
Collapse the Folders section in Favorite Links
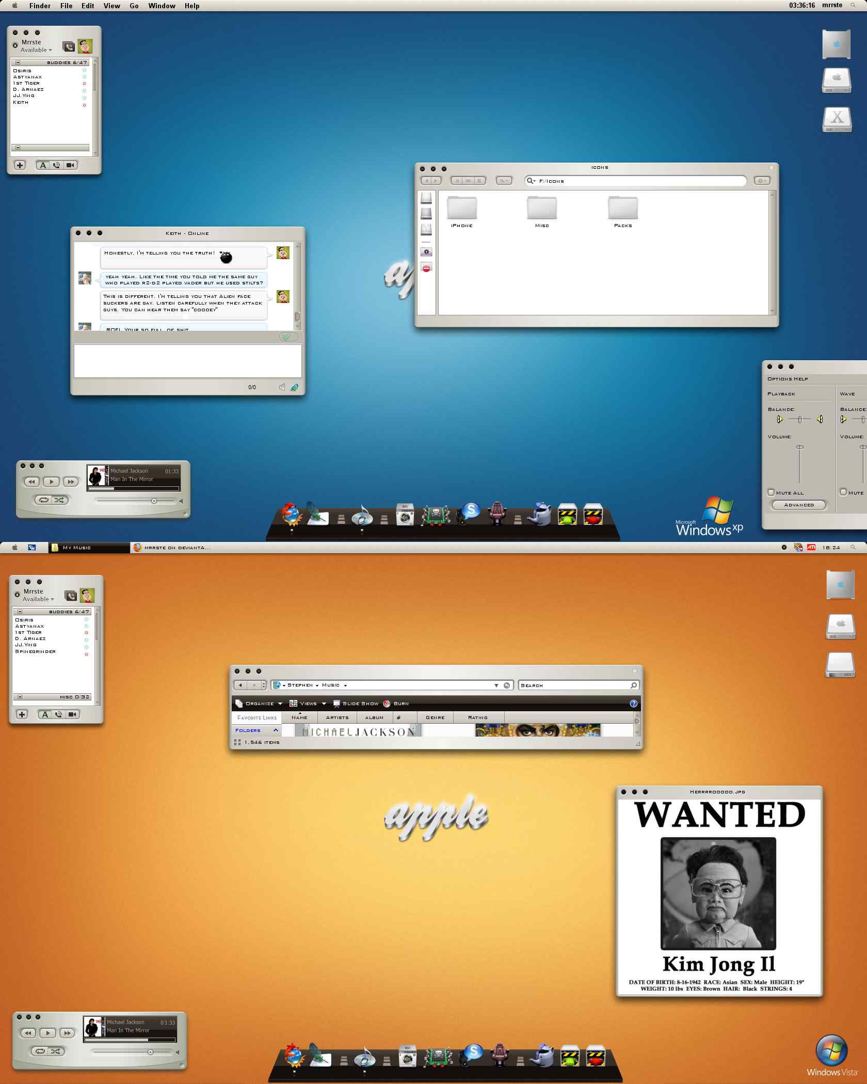(x=276, y=730)
